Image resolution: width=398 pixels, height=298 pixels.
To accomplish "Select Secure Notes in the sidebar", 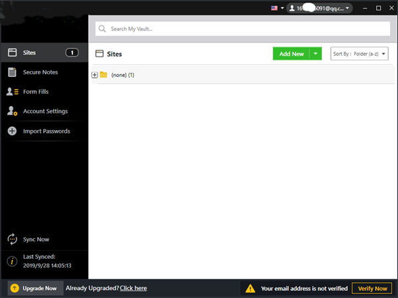I will pos(40,72).
